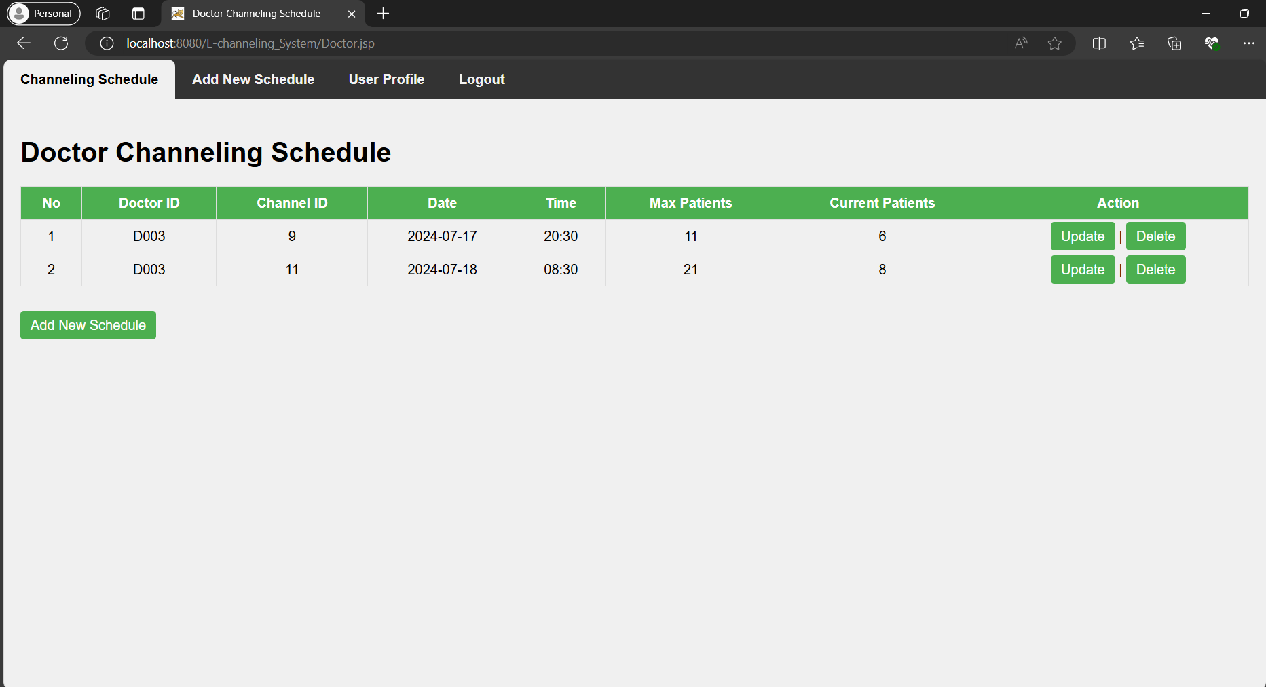Go to Add New Schedule nav tab
The height and width of the screenshot is (687, 1266).
click(x=253, y=79)
